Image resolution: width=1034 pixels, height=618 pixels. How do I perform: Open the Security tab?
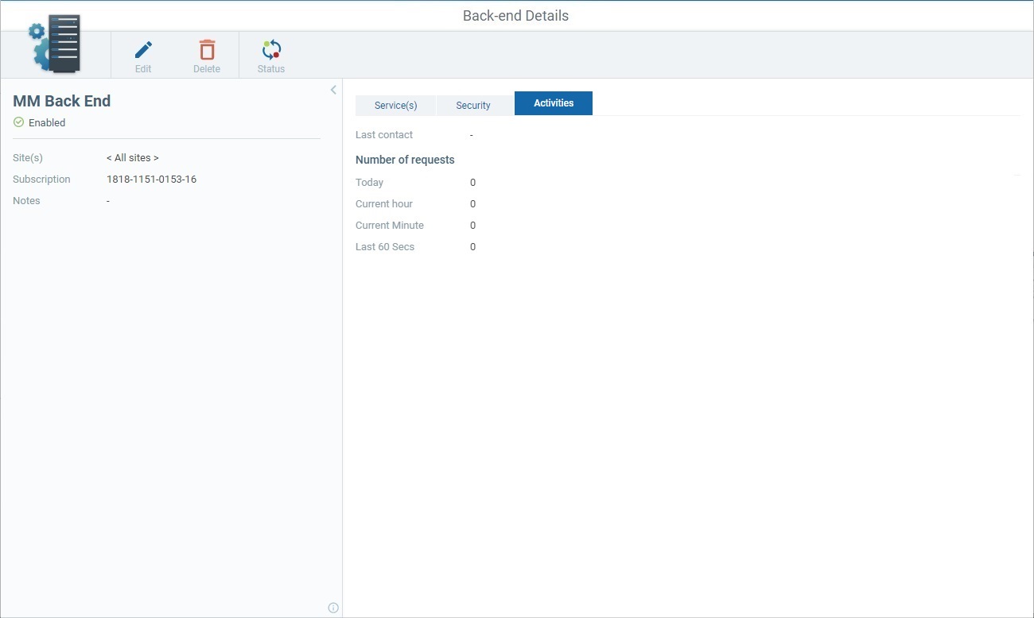(473, 104)
